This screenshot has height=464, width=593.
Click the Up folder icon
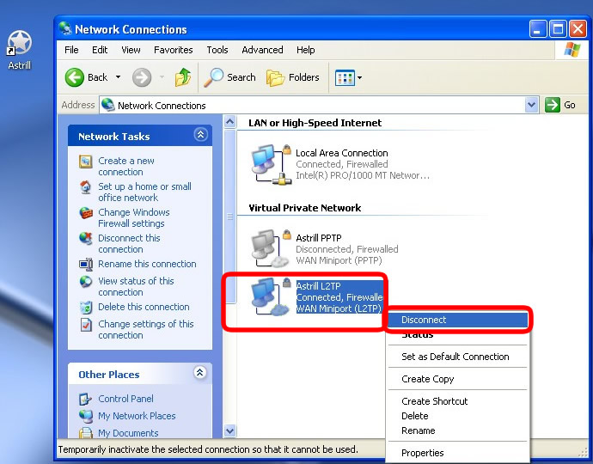coord(183,77)
